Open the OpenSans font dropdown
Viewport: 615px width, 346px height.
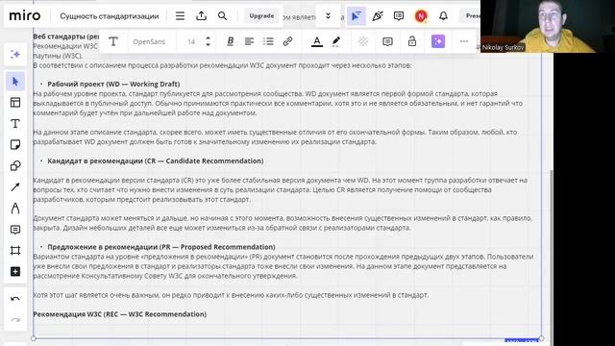(149, 41)
